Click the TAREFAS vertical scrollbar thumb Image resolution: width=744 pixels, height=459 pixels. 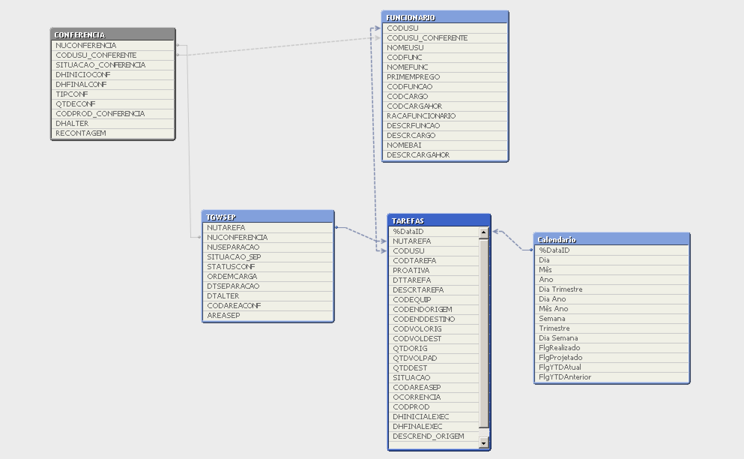tap(484, 333)
